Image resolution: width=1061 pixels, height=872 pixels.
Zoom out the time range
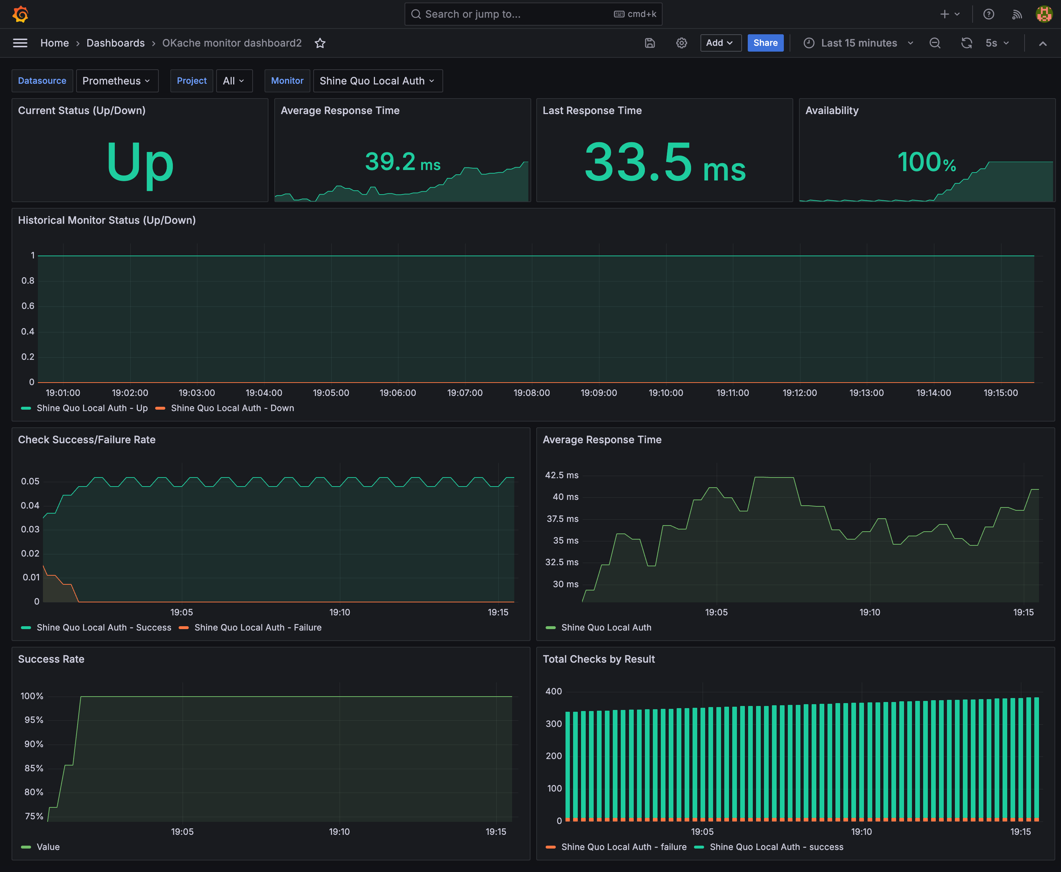[x=934, y=43]
